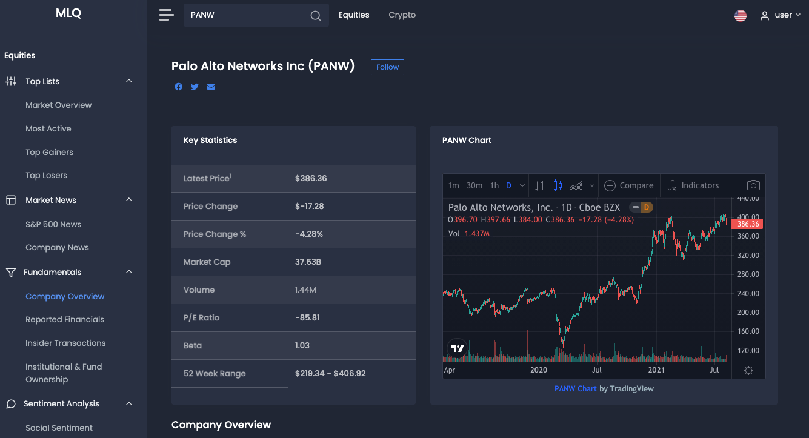This screenshot has height=438, width=809.
Task: Open chart settings with the gear icon
Action: (x=748, y=370)
